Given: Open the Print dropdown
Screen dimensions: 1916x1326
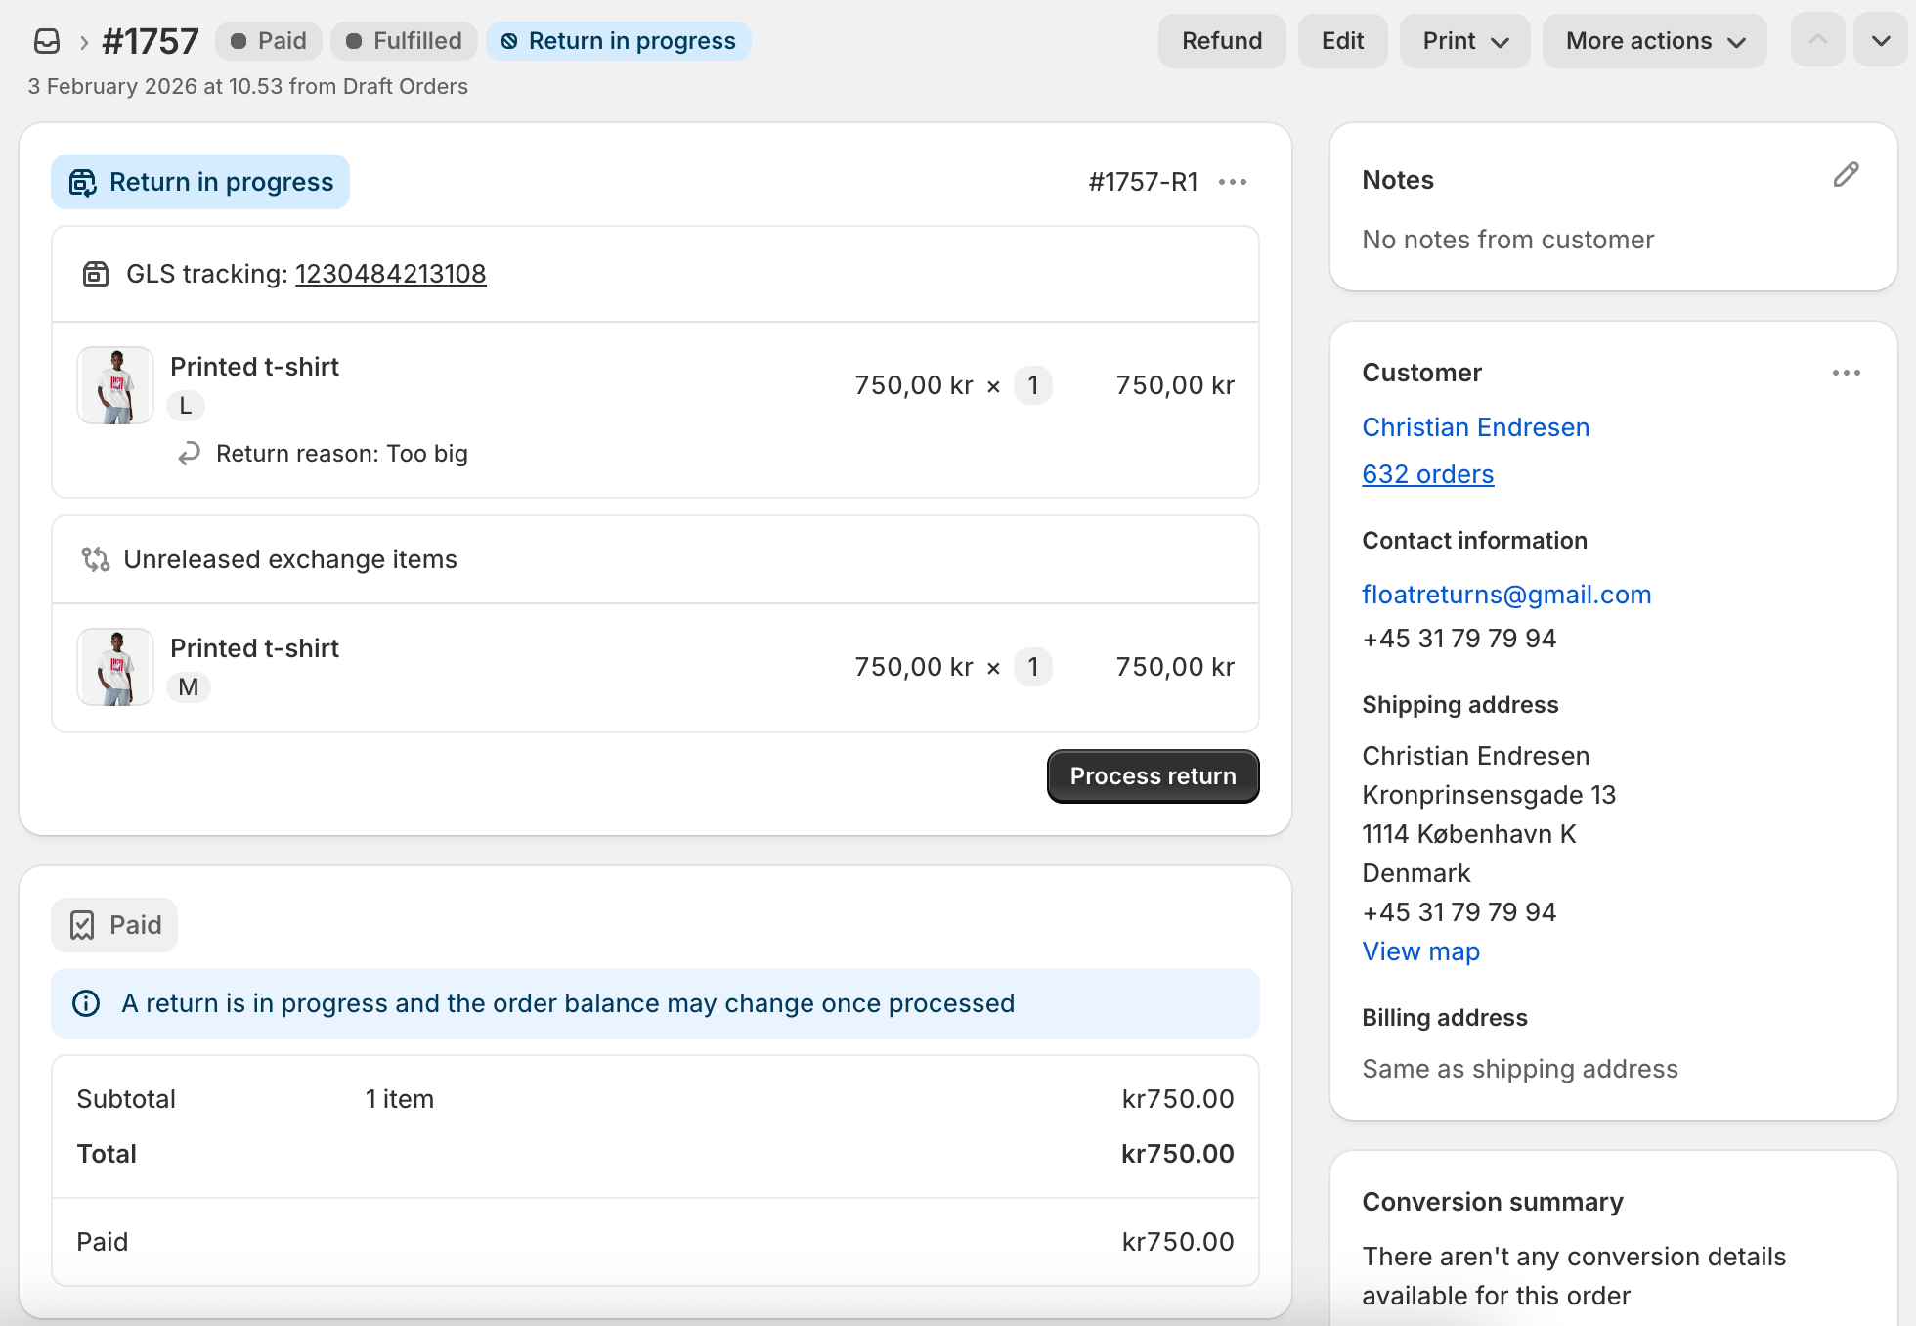Looking at the screenshot, I should 1464,41.
